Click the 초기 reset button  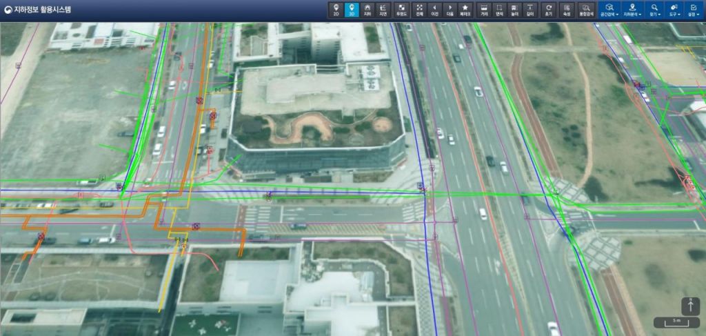[x=548, y=10]
